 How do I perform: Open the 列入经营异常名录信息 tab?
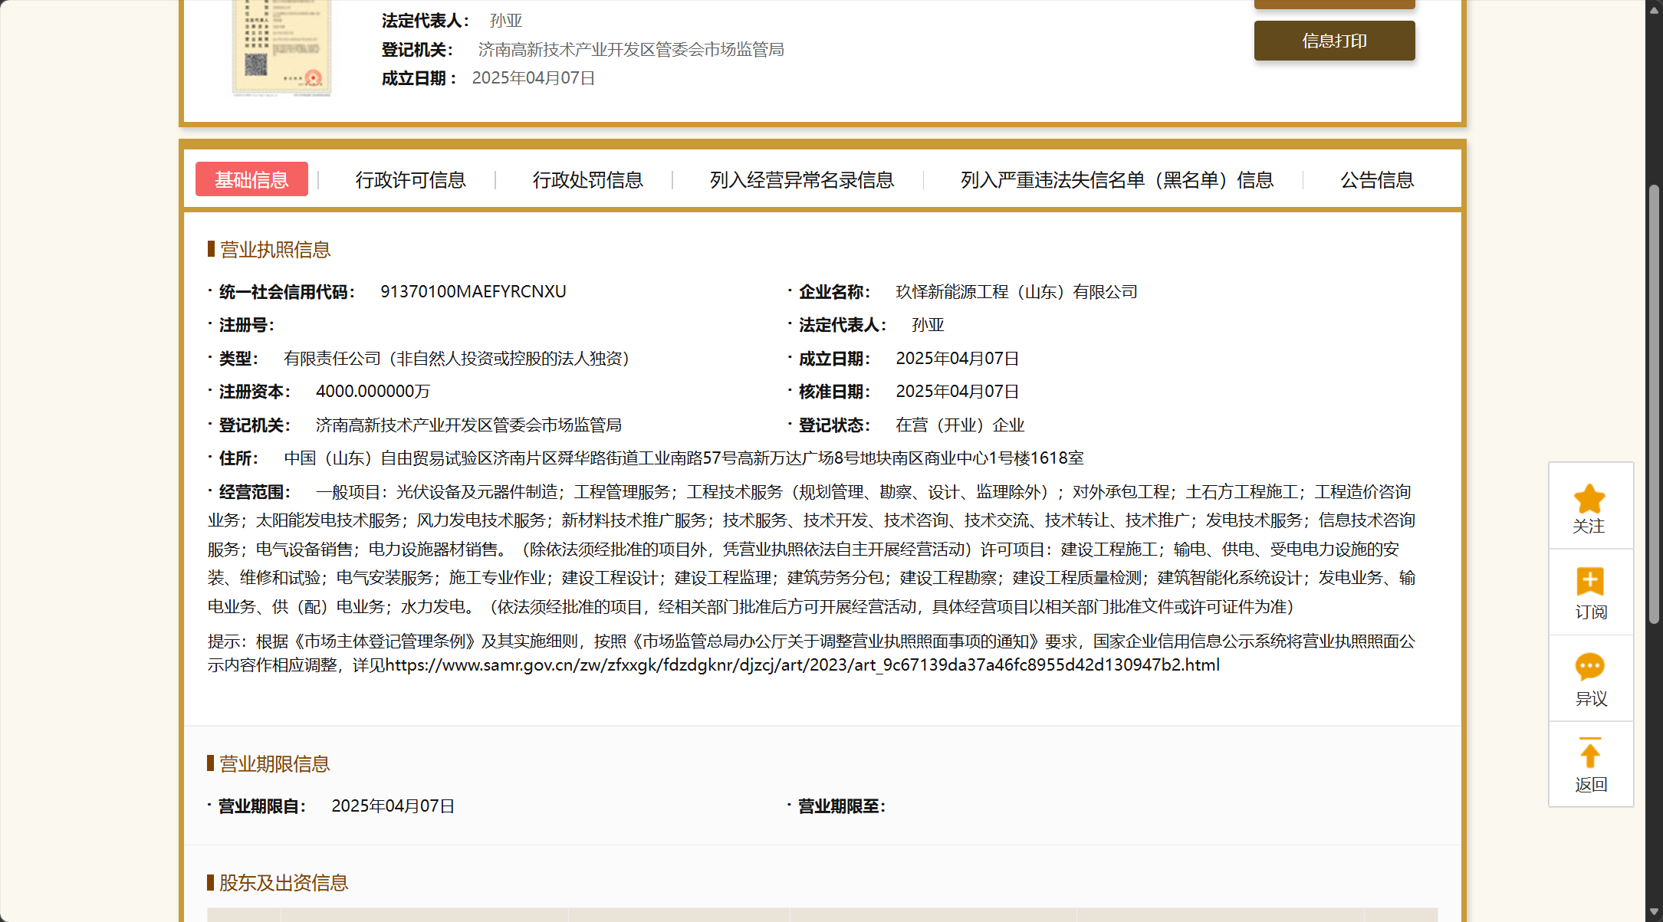pyautogui.click(x=801, y=180)
